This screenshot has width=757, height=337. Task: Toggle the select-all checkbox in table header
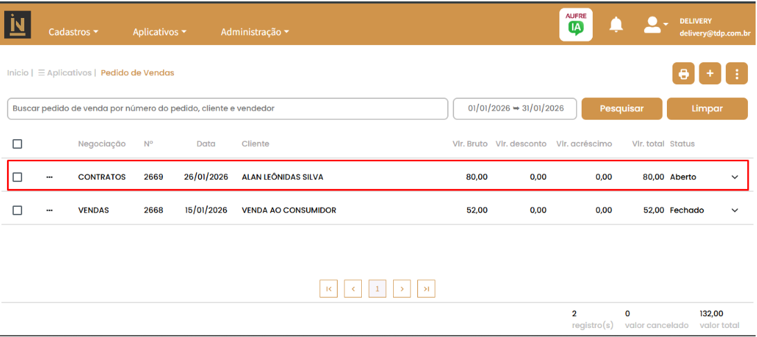(17, 144)
